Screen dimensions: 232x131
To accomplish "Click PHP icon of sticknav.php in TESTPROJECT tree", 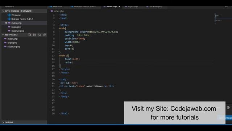I will tap(5, 47).
